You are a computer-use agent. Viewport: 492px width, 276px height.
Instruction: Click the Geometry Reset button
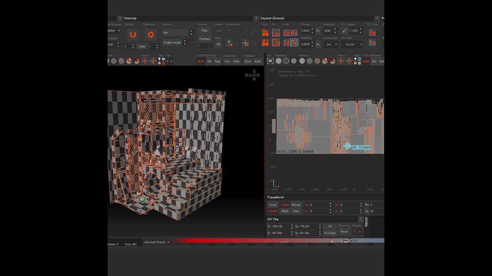click(344, 232)
